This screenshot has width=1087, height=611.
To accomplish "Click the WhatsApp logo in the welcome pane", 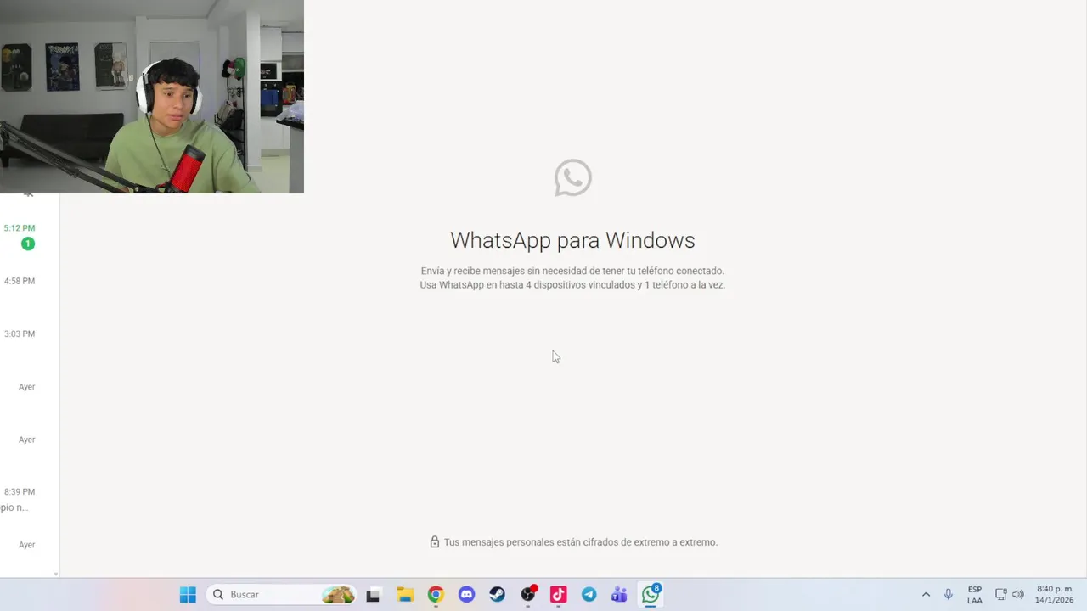I will (573, 177).
